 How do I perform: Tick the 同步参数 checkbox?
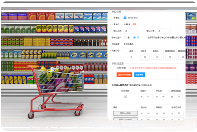[125, 96]
